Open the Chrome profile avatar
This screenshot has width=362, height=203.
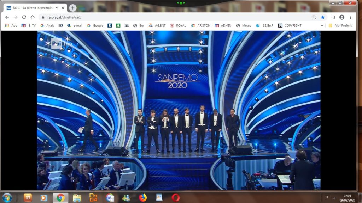tap(341, 17)
